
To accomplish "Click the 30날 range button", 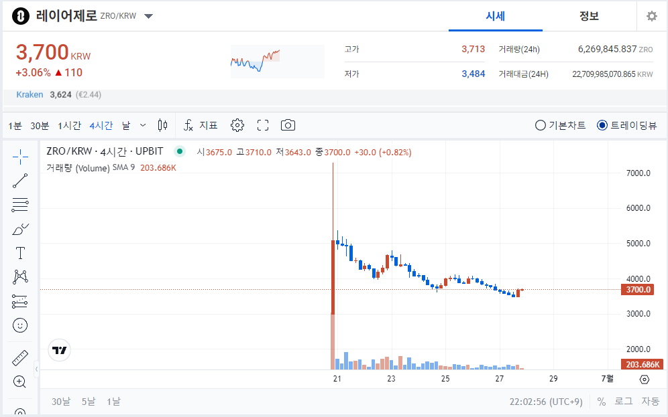I will click(60, 401).
